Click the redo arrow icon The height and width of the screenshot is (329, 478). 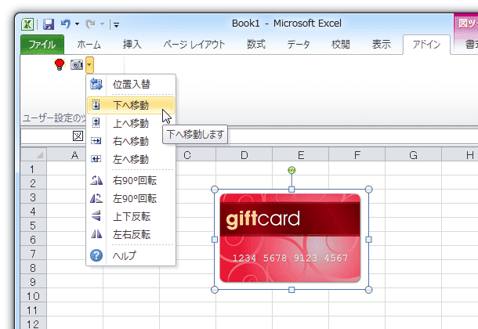[91, 23]
